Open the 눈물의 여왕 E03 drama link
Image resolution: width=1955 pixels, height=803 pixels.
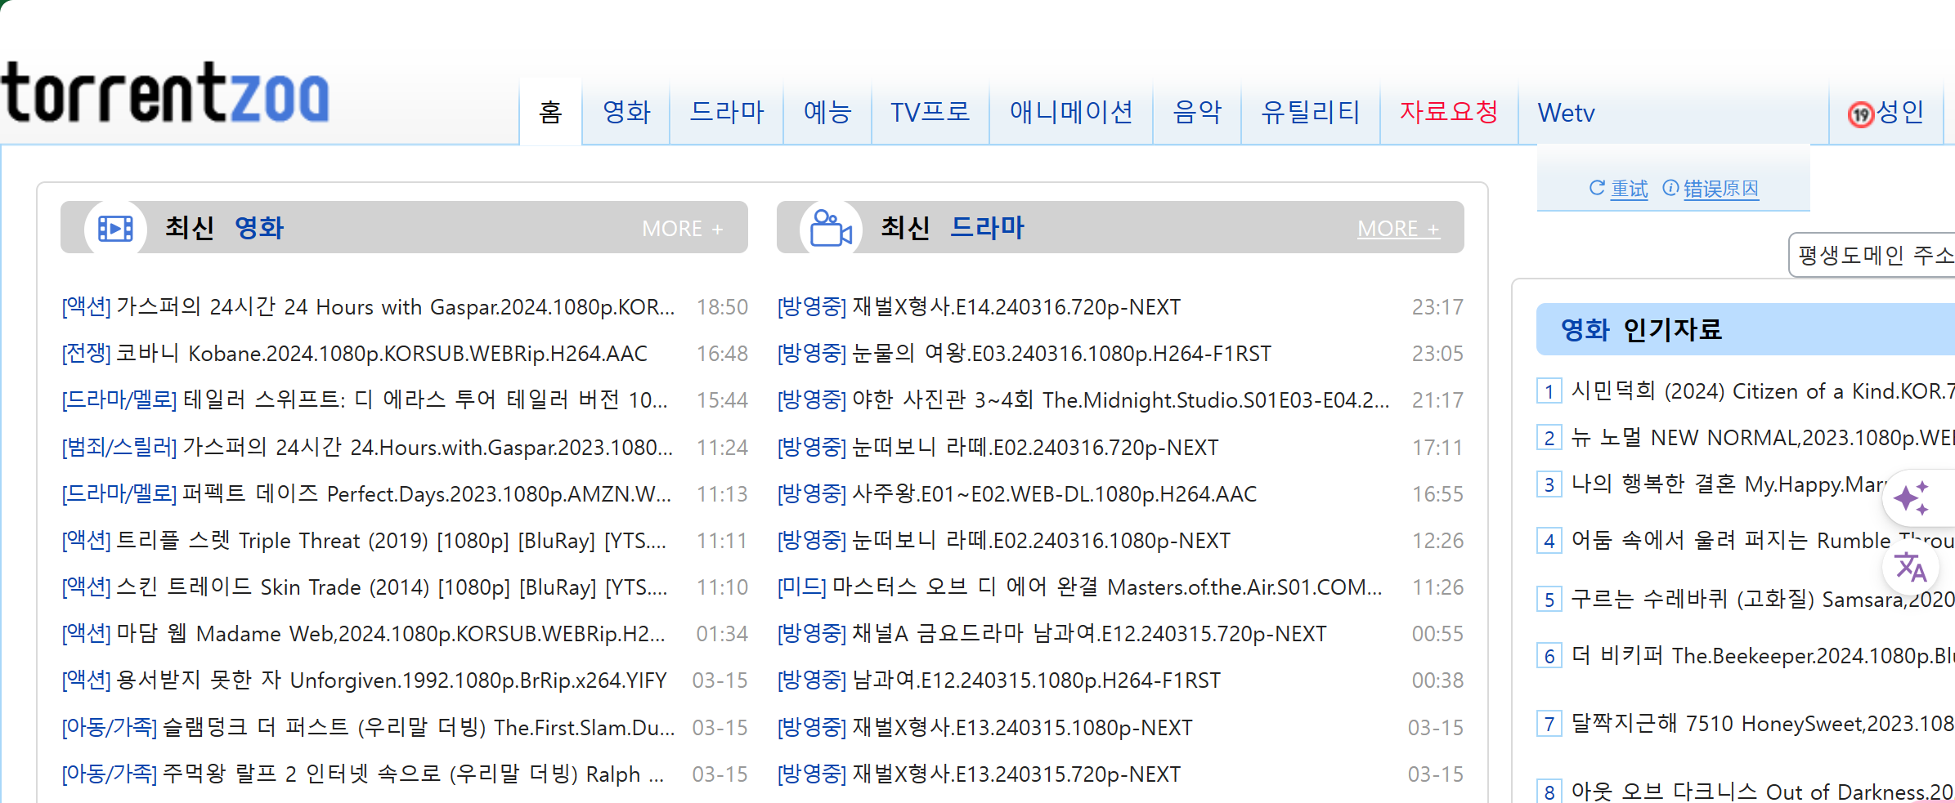(1061, 354)
